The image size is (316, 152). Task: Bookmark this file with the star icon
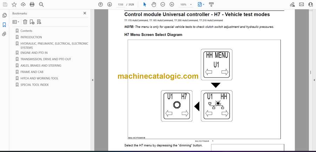(14, 5)
